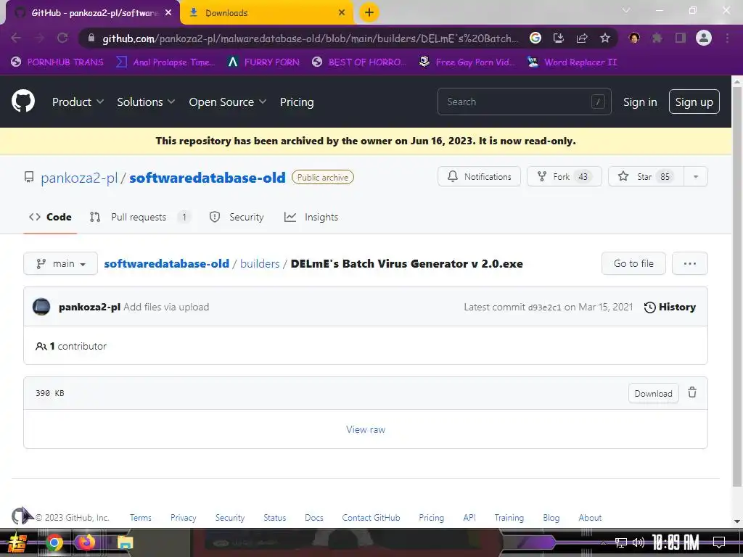
Task: Toggle the browser side panel icon
Action: point(681,38)
